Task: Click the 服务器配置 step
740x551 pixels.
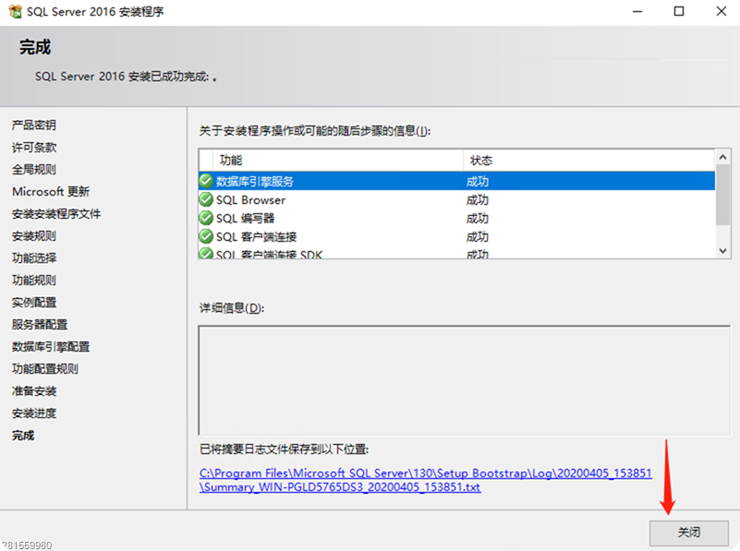Action: (x=40, y=324)
